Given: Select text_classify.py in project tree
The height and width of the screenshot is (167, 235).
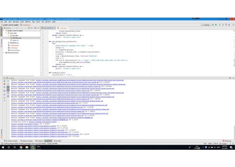Looking at the screenshot, I should tap(15, 50).
